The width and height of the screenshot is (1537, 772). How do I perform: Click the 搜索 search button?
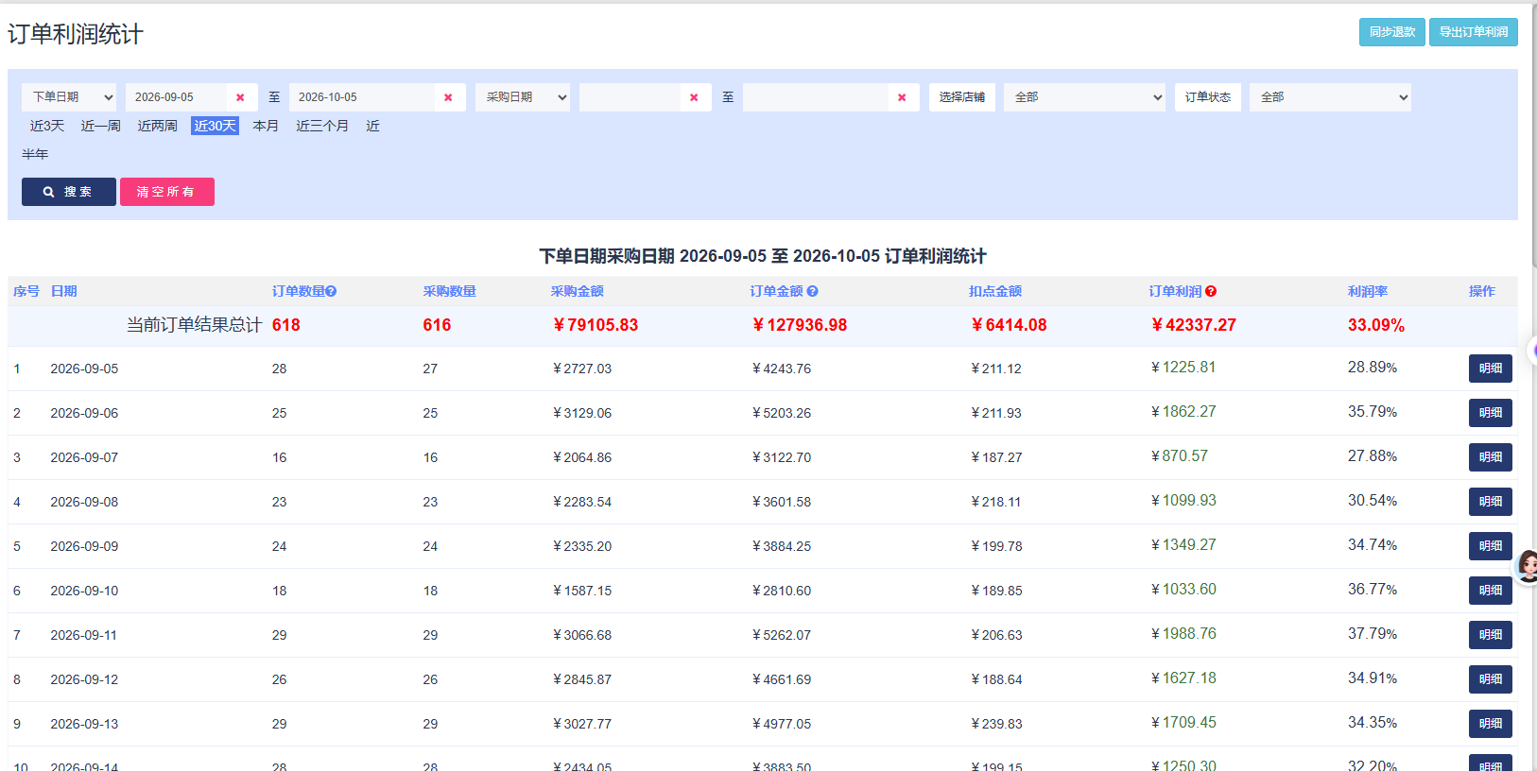(69, 192)
